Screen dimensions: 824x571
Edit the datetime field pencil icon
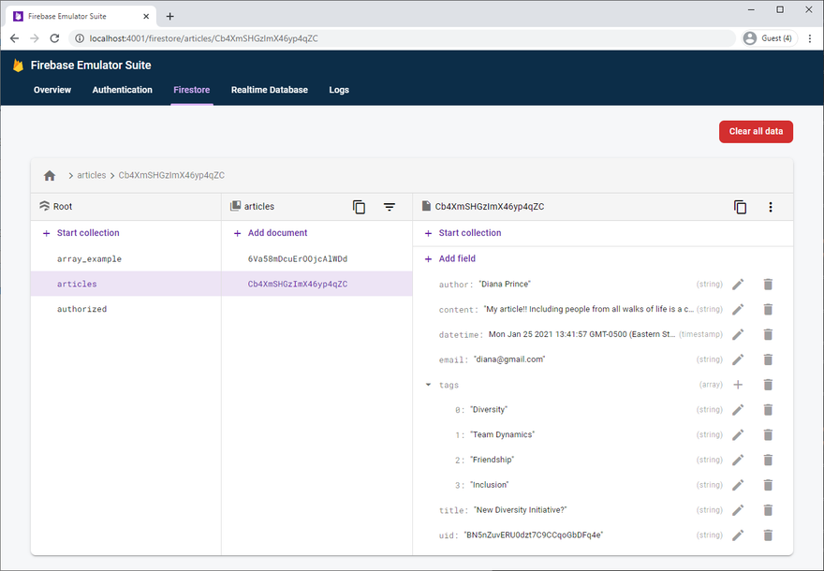(x=738, y=334)
